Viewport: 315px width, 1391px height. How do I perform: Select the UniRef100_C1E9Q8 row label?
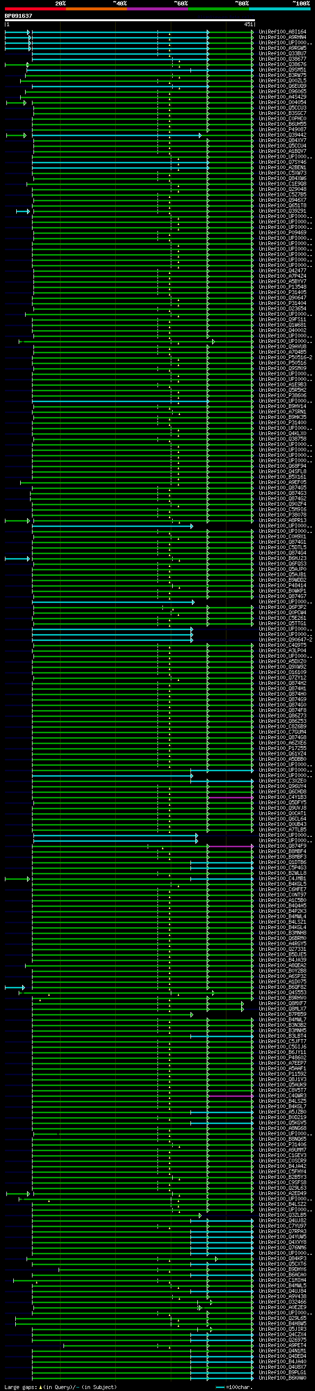pos(283,184)
